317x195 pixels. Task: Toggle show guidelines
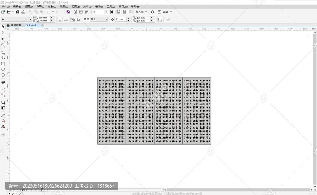[x=130, y=12]
